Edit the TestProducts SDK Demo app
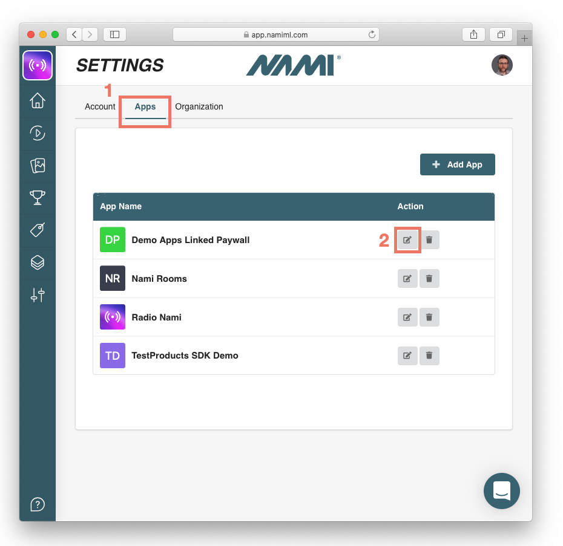This screenshot has width=563, height=546. [407, 356]
